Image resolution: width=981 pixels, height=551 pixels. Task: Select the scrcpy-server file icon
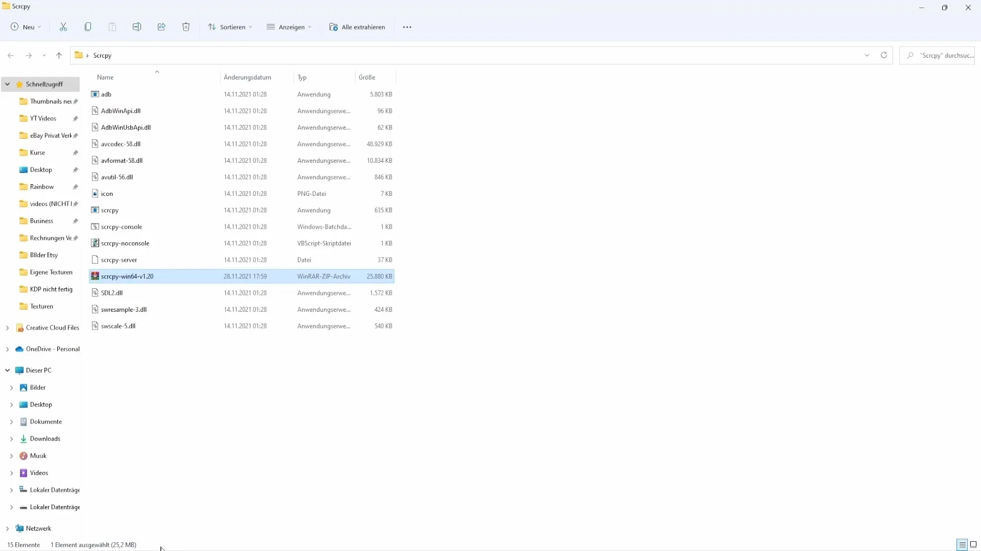coord(95,260)
